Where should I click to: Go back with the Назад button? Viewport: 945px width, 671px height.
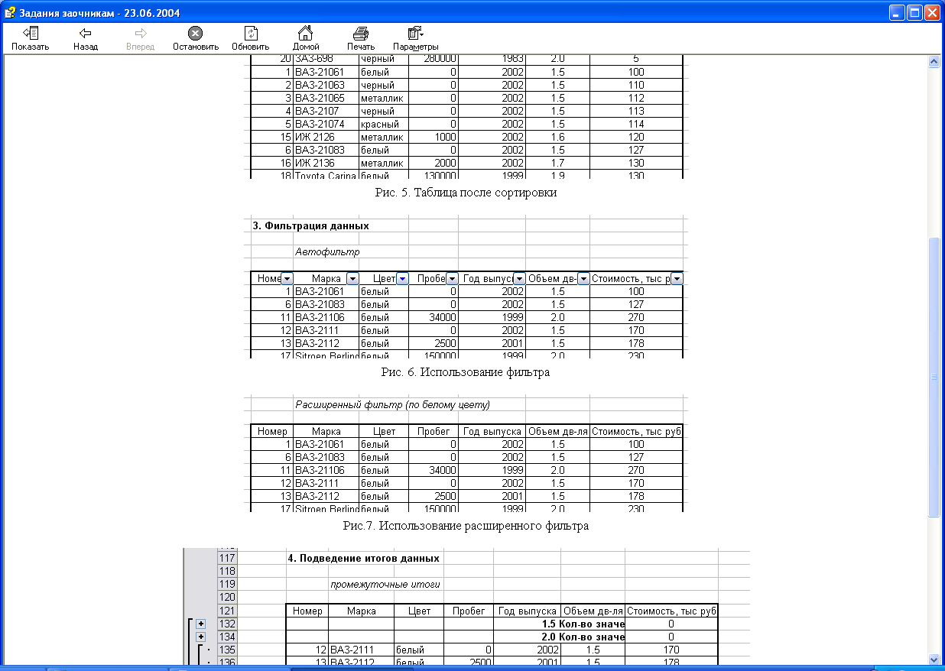(x=86, y=38)
